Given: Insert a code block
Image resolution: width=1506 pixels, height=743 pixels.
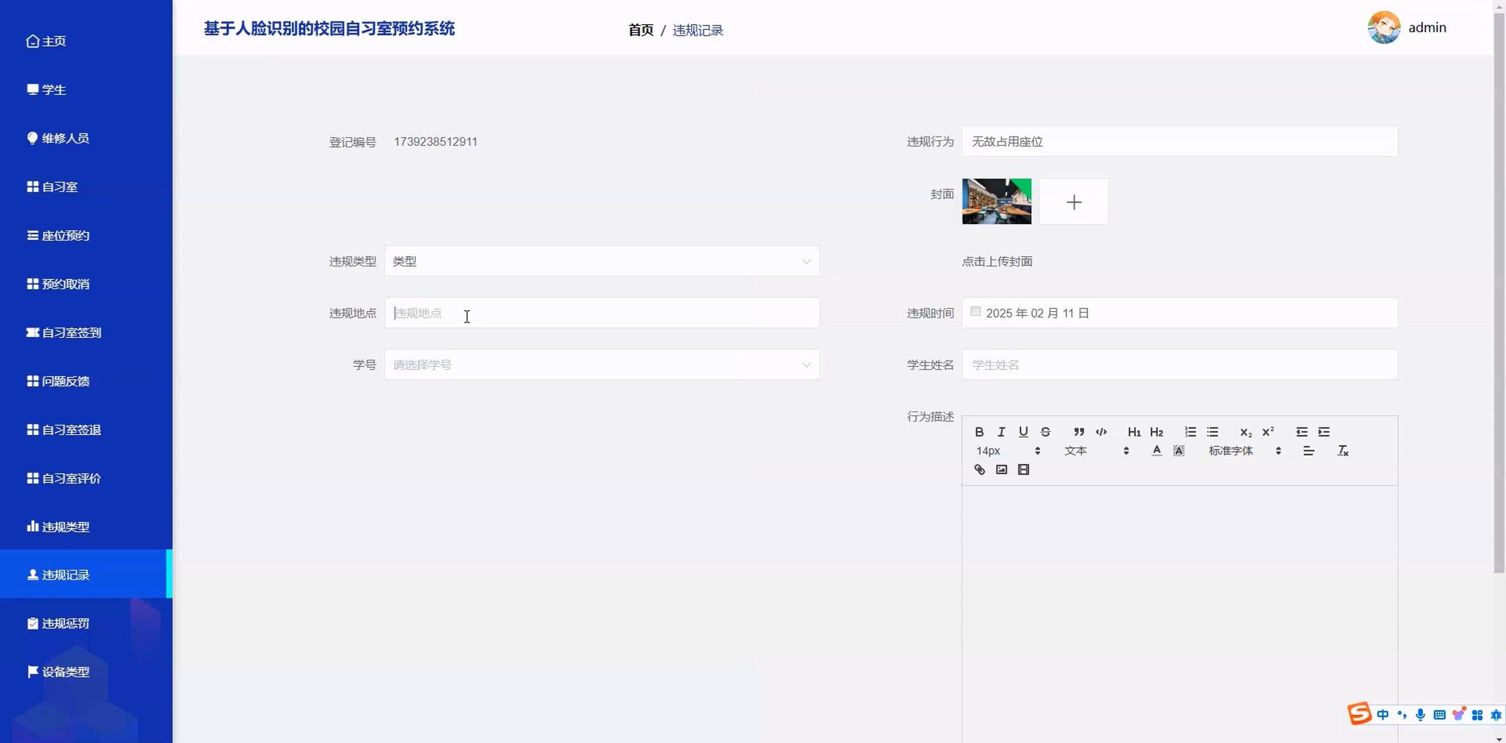Looking at the screenshot, I should click(1101, 432).
